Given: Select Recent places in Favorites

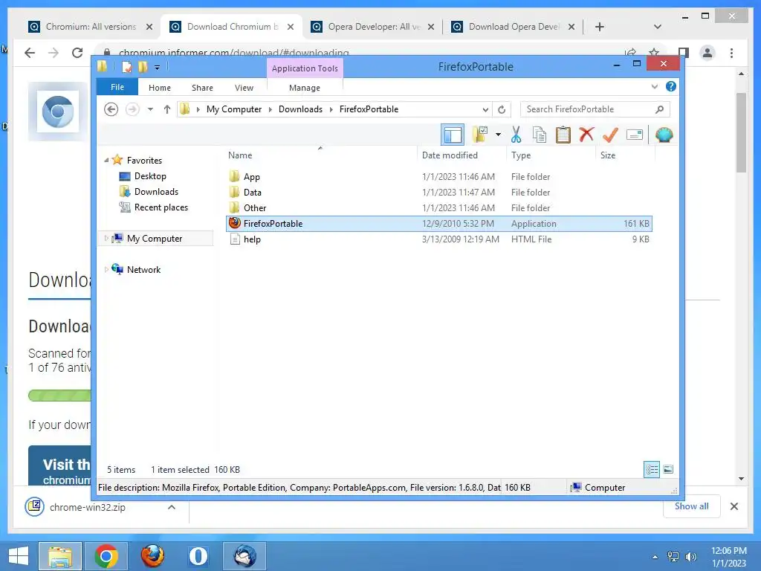Looking at the screenshot, I should point(161,207).
